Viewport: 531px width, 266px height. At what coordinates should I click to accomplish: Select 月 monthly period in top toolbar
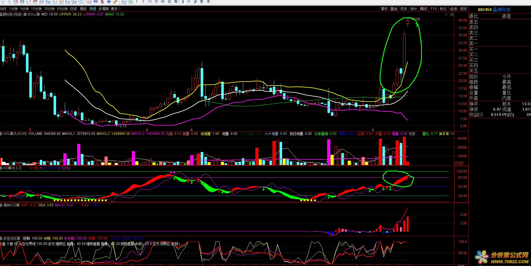tap(183, 2)
